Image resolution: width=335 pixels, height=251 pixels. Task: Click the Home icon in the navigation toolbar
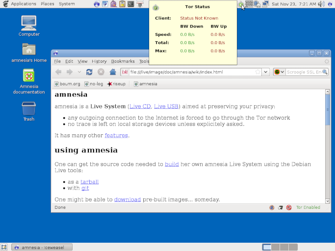113,72
